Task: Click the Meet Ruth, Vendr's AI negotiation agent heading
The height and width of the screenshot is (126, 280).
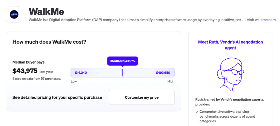Action: (231, 45)
